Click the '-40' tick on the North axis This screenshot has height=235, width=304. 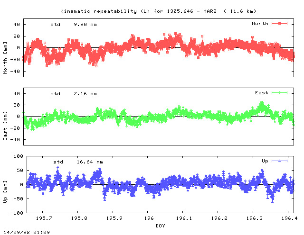pyautogui.click(x=15, y=72)
